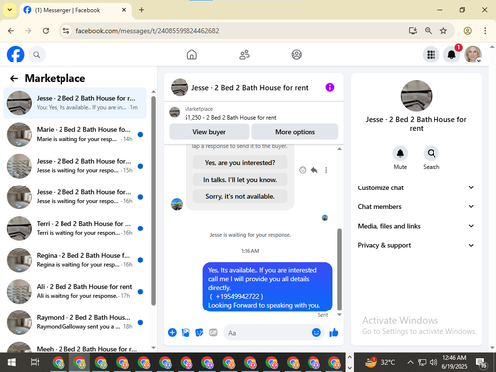Open the account profile picture menu
This screenshot has height=372, width=496.
pyautogui.click(x=473, y=55)
